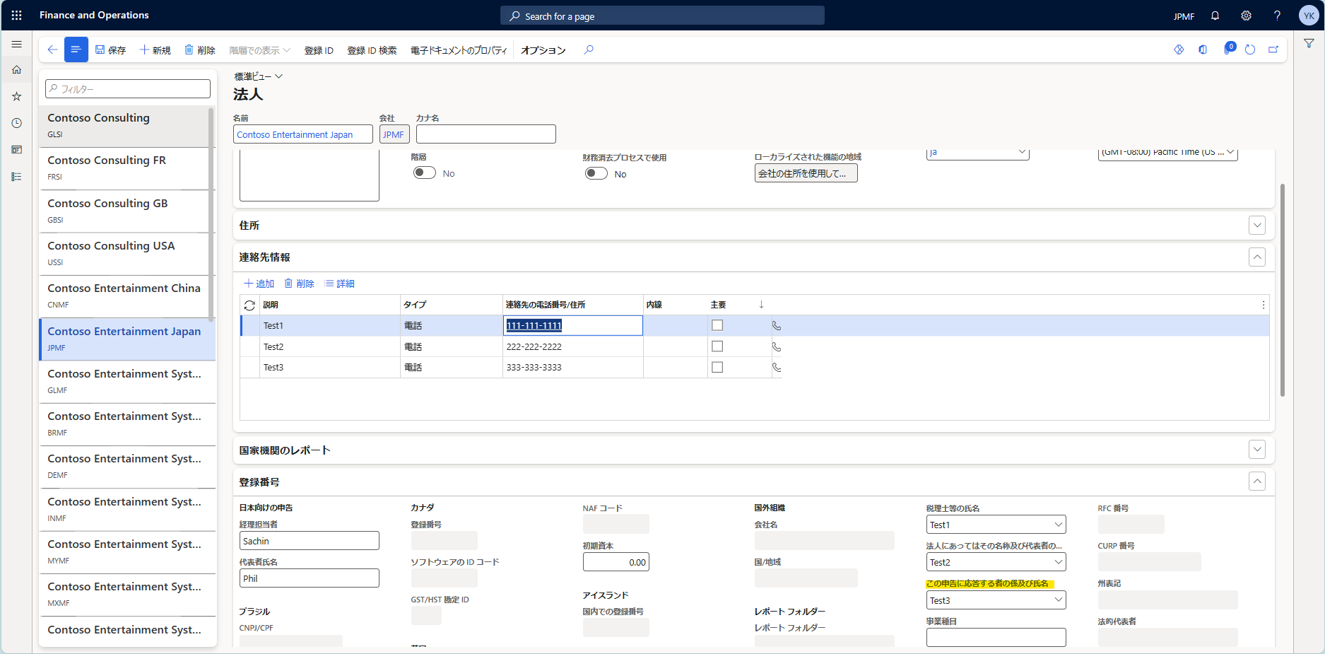Viewport: 1325px width, 654px height.
Task: Click phone icon for Test1 row
Action: point(777,326)
